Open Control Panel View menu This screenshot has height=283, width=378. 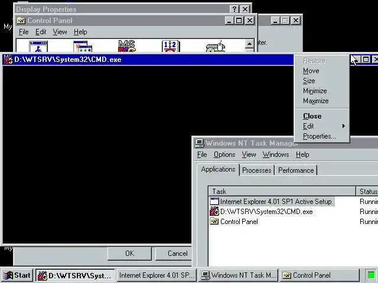tap(60, 32)
